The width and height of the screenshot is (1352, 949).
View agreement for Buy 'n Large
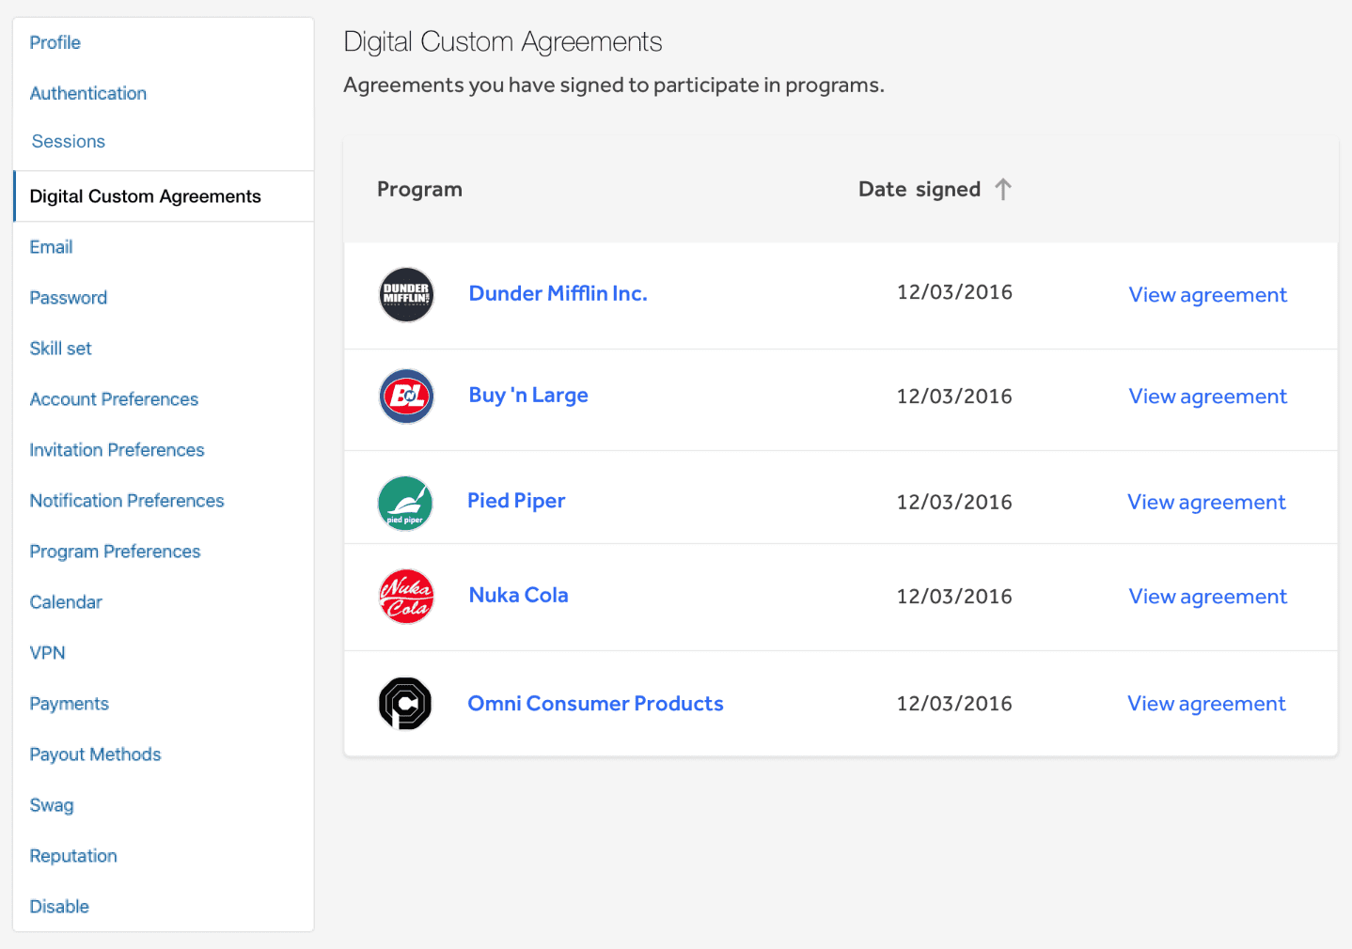(x=1207, y=397)
